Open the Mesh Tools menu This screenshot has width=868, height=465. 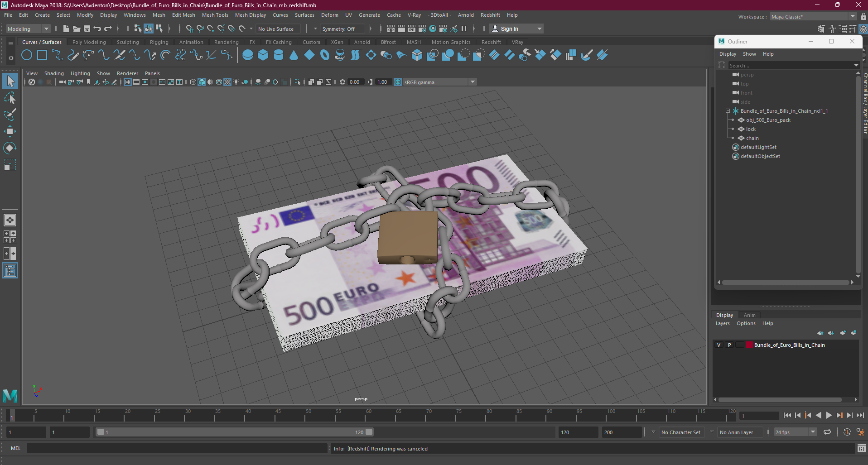click(x=215, y=15)
